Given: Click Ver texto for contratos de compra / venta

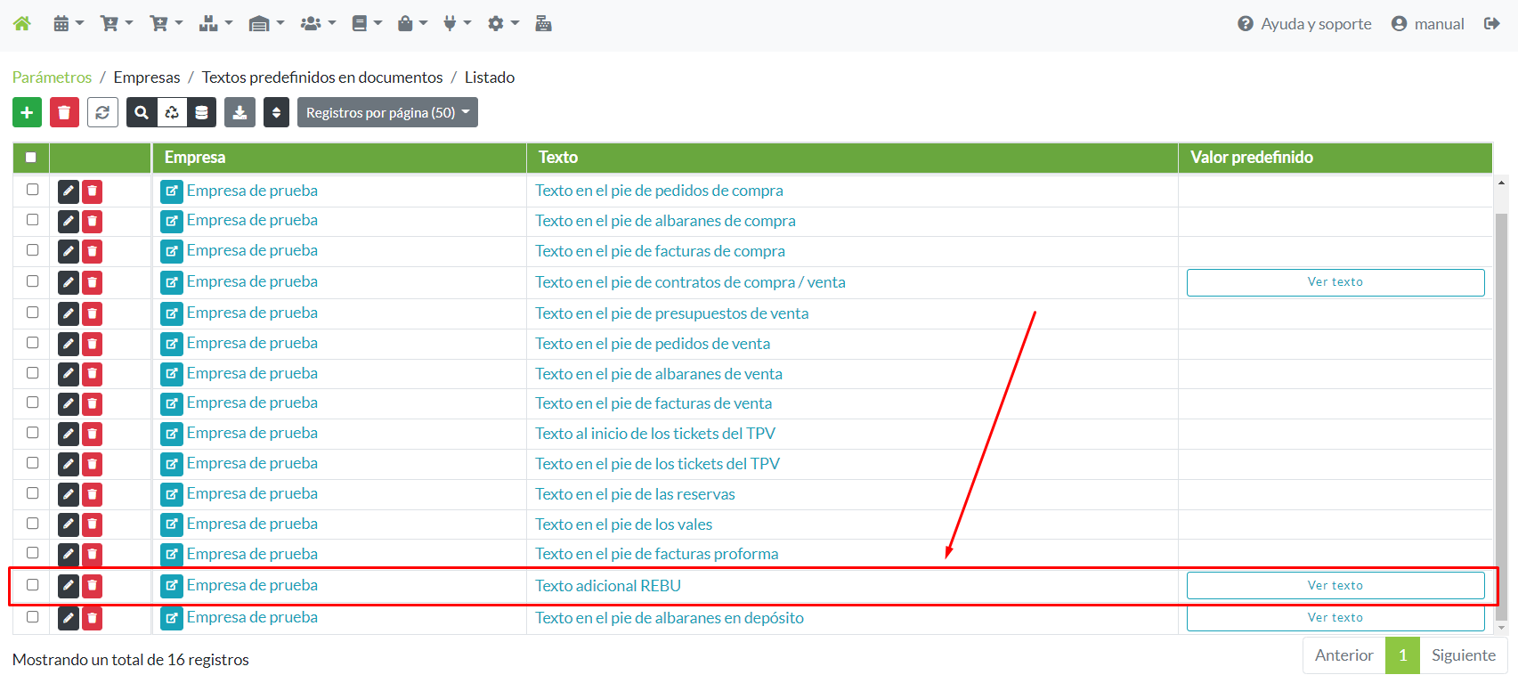Looking at the screenshot, I should point(1335,282).
